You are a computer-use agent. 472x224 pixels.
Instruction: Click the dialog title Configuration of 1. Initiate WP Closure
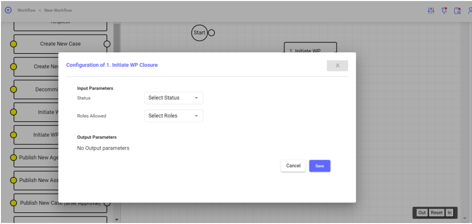tap(112, 65)
